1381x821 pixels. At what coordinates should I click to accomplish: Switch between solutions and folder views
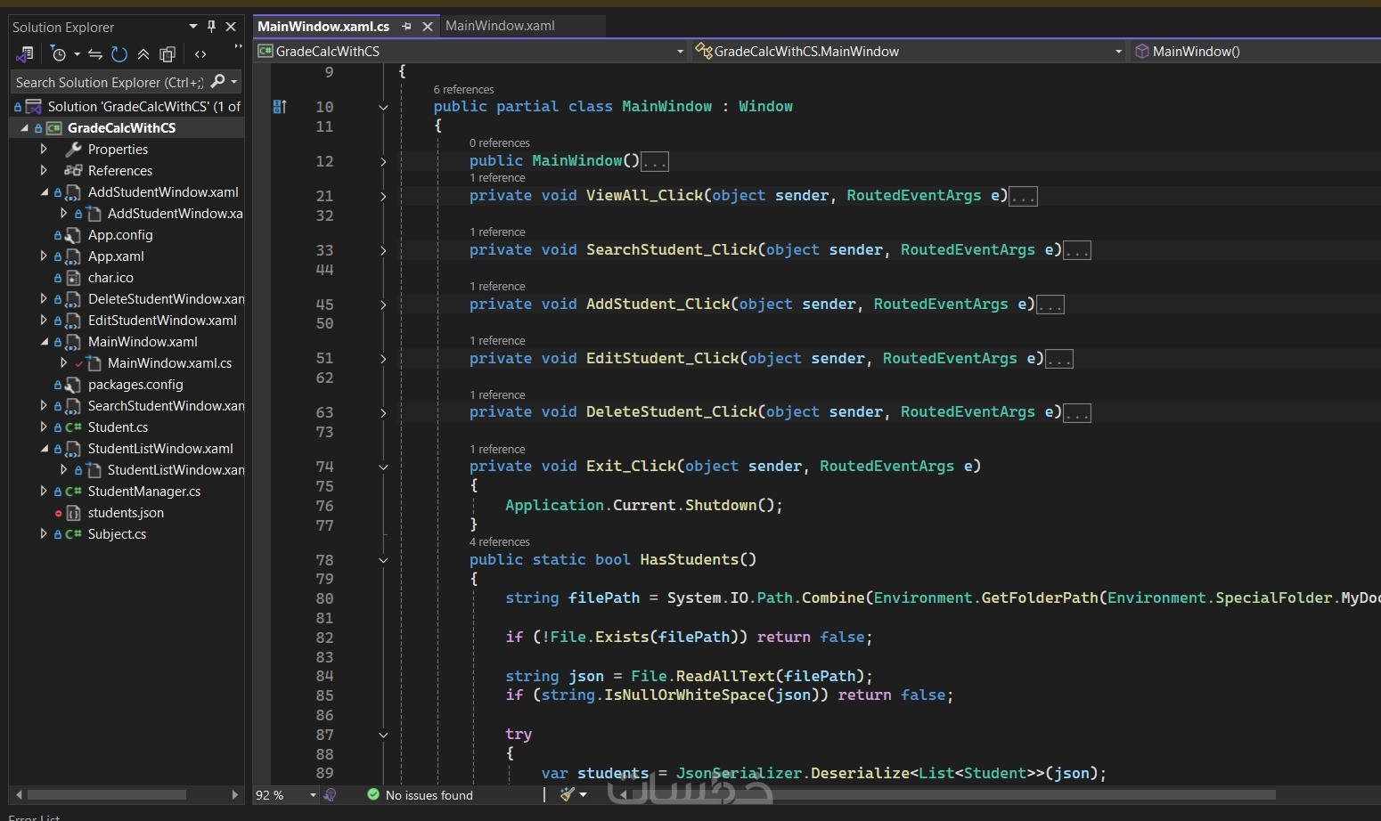pos(25,54)
